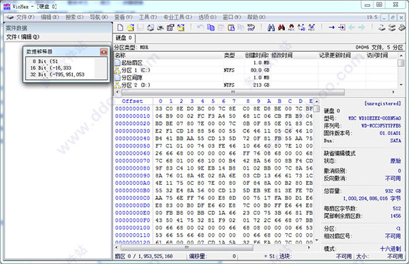This screenshot has width=409, height=264.
Task: Click the 分区 2 (D:) partition icon
Action: (118, 85)
